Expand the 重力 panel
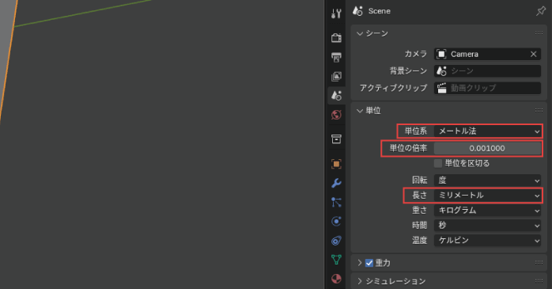The height and width of the screenshot is (289, 552). click(x=360, y=263)
